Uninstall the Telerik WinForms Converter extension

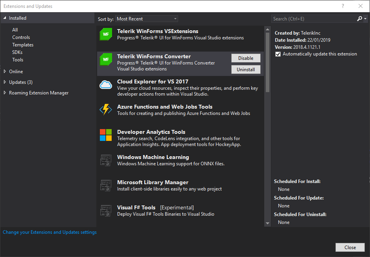[x=246, y=69]
